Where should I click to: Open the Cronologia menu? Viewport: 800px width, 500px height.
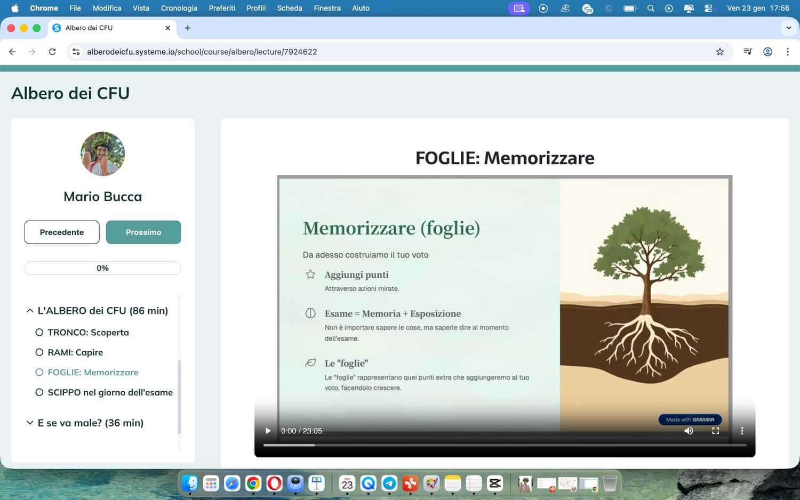pyautogui.click(x=179, y=8)
